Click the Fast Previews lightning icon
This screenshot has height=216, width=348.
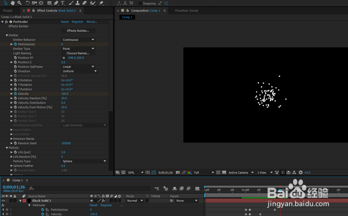(283, 172)
